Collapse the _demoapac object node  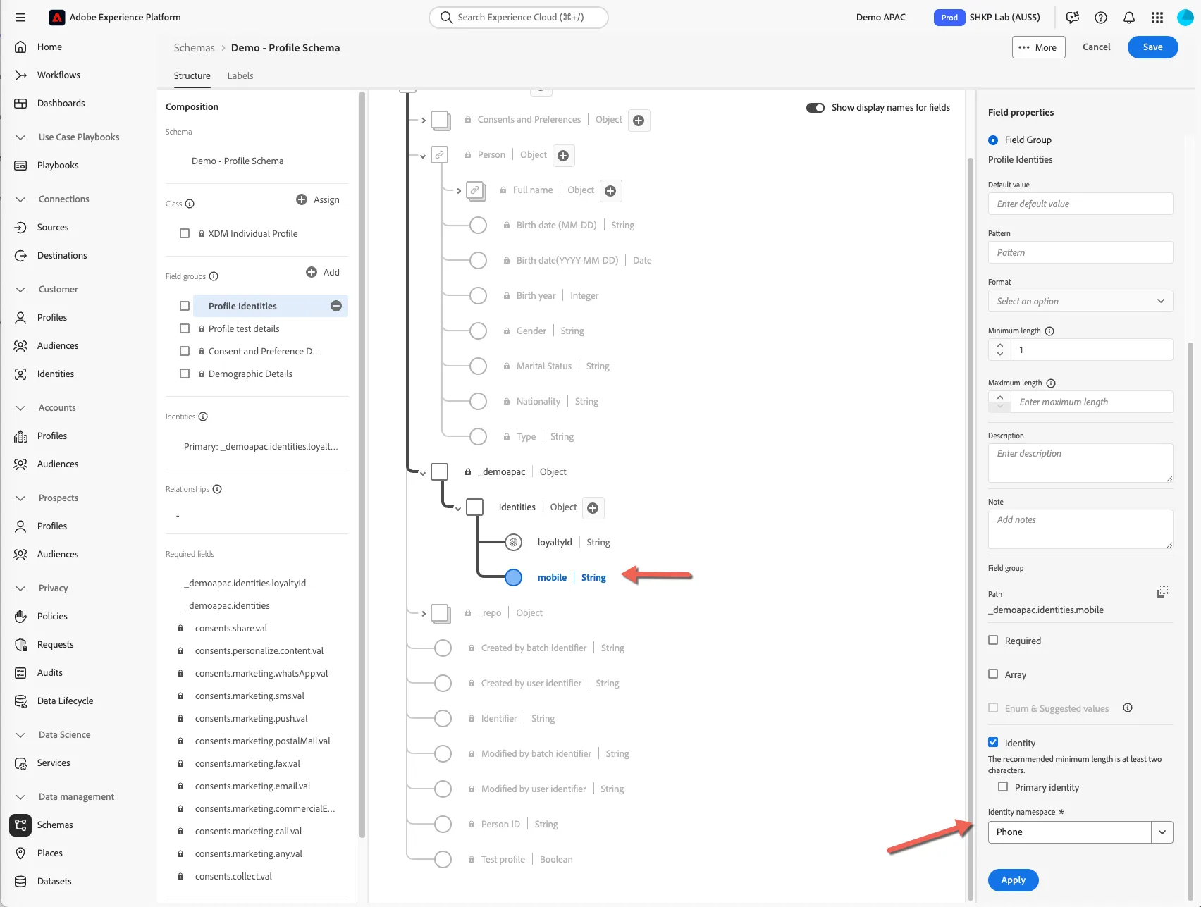click(423, 474)
